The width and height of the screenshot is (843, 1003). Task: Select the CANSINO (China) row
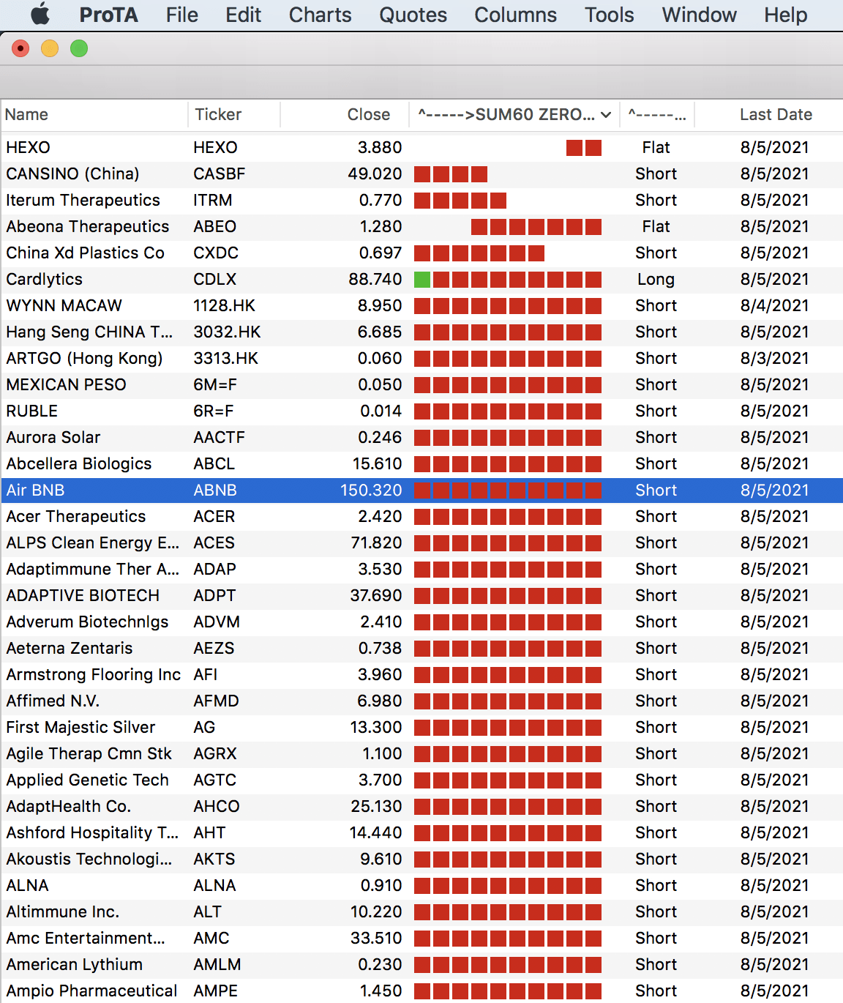421,174
